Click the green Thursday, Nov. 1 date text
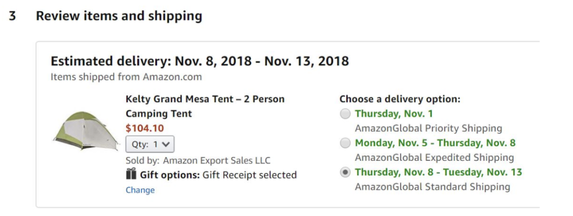This screenshot has width=573, height=216. click(394, 114)
